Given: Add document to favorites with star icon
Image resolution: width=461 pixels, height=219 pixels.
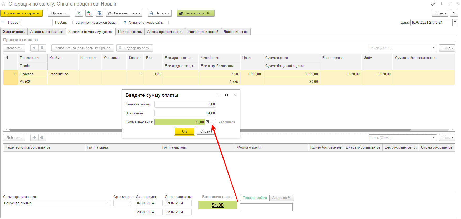Looking at the screenshot, I should click(3, 4).
